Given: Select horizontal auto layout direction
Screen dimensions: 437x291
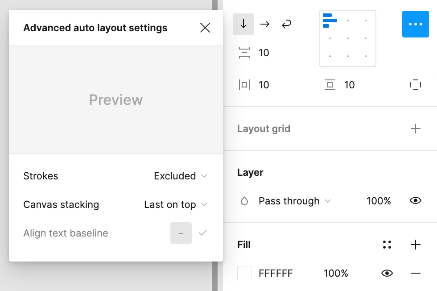Looking at the screenshot, I should pyautogui.click(x=265, y=24).
